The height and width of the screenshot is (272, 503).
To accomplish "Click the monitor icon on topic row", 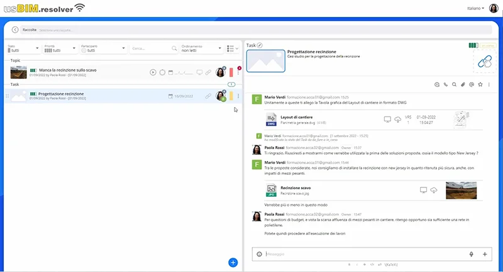I will pos(199,73).
